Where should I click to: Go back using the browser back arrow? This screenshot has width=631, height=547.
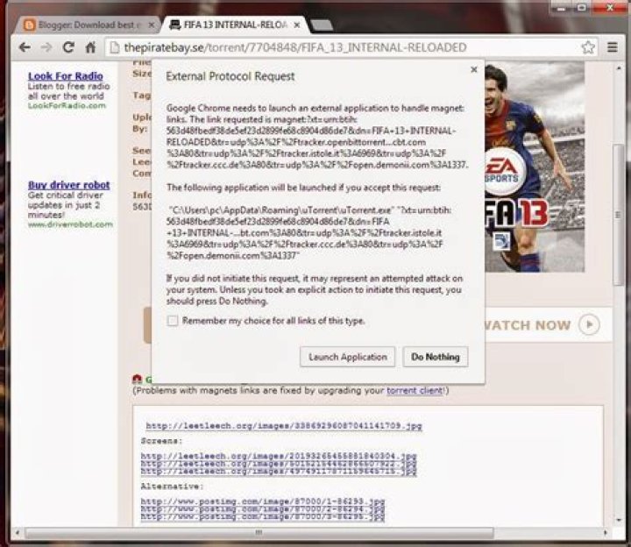(x=25, y=47)
